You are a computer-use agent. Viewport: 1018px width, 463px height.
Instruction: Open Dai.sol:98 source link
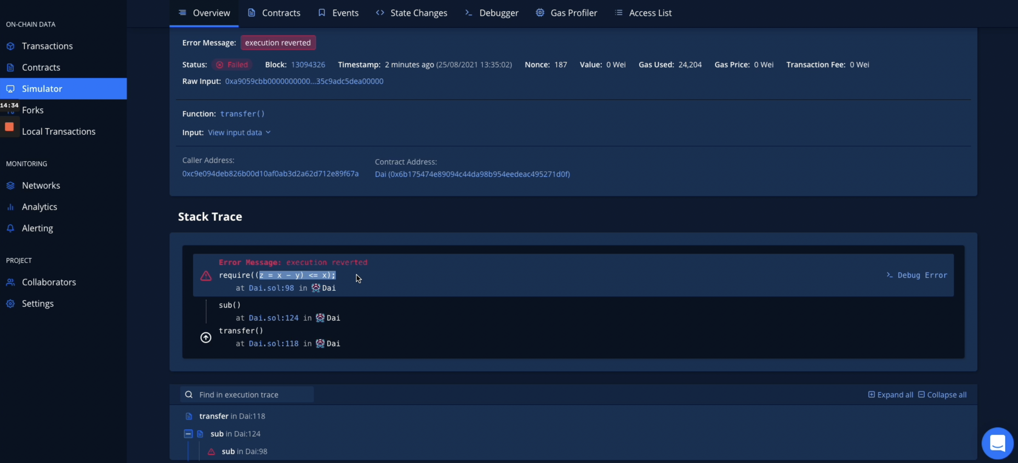point(271,288)
